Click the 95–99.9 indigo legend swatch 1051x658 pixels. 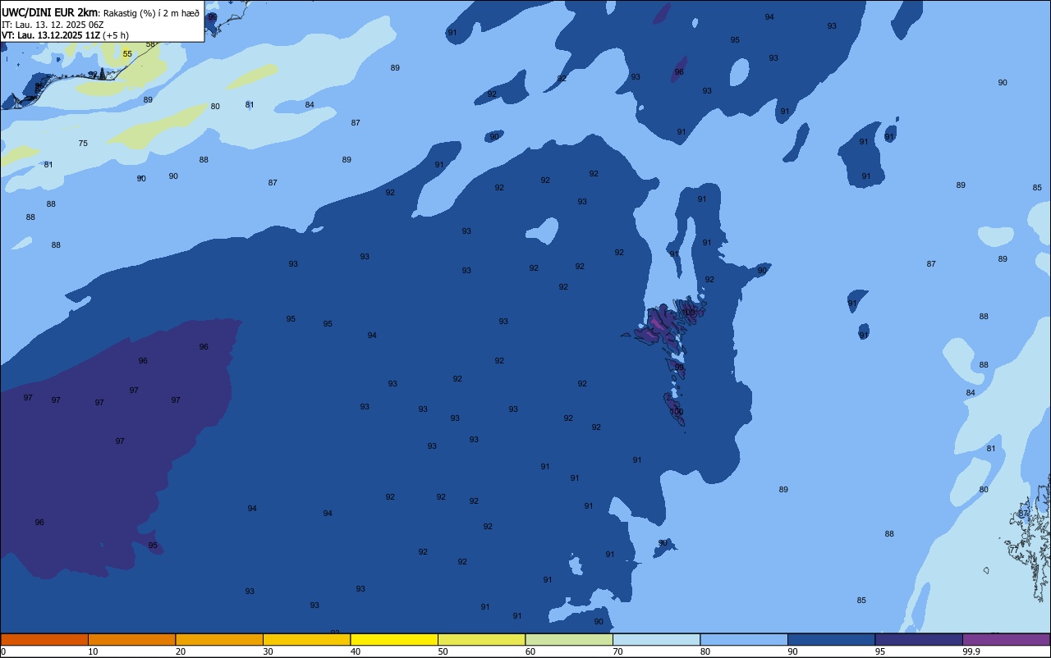coord(919,639)
